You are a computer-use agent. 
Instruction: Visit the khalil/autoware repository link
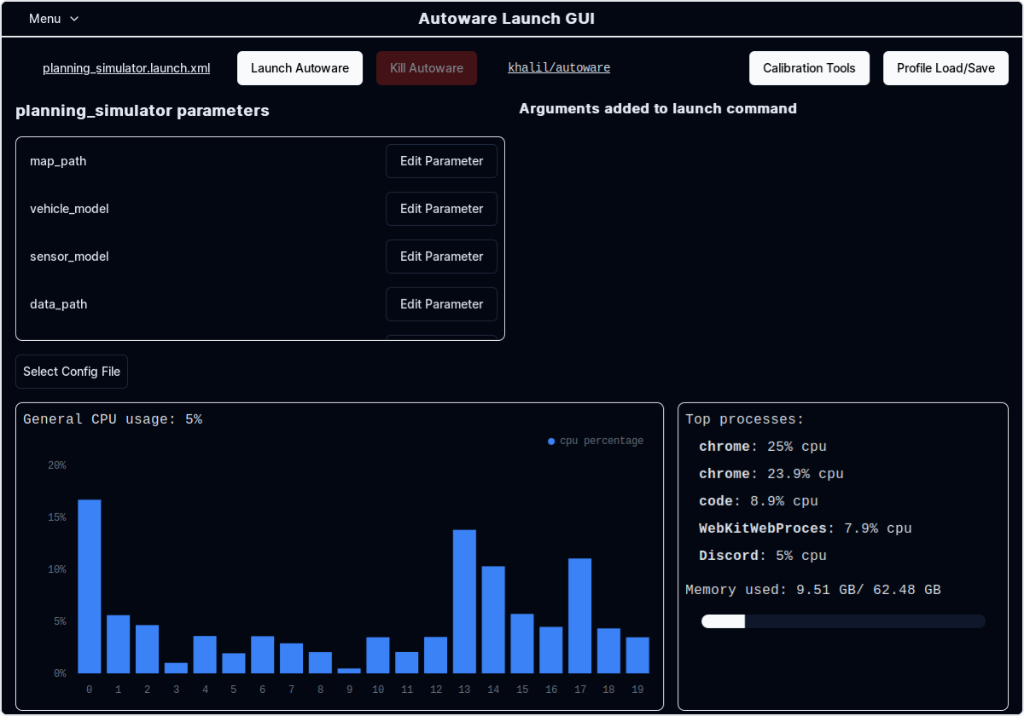[x=559, y=67]
